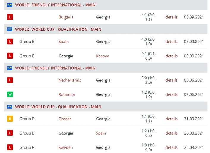210x153 pixels.
Task: Open details for Spain vs Georgia 05.09.2021
Action: pos(171,42)
